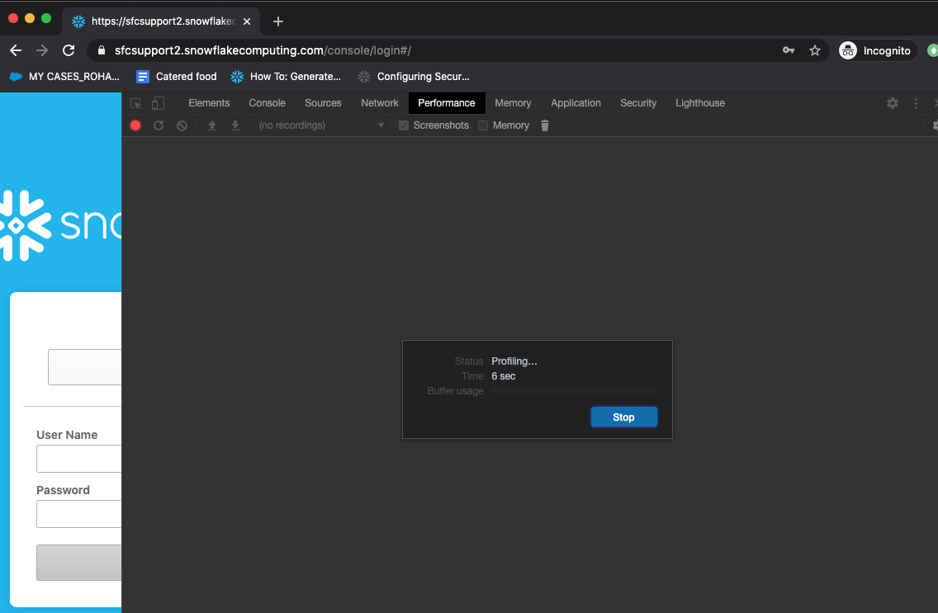Save the profile via the download arrow icon

click(x=235, y=125)
